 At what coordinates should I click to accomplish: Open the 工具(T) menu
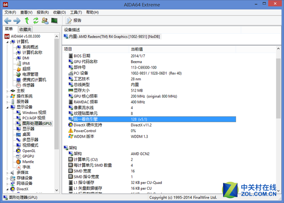76,12
